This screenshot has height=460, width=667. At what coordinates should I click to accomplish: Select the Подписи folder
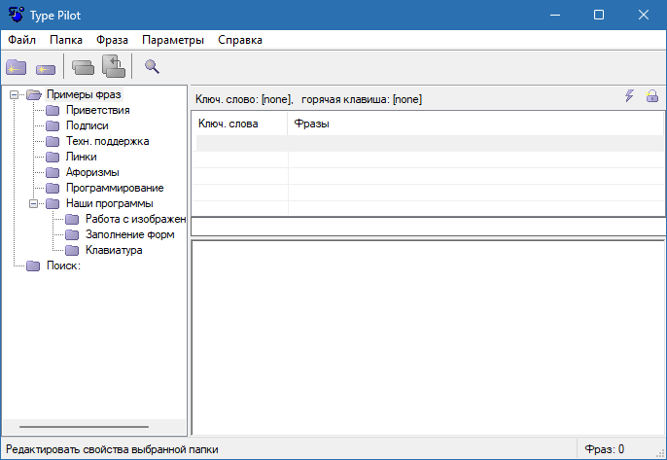[88, 125]
